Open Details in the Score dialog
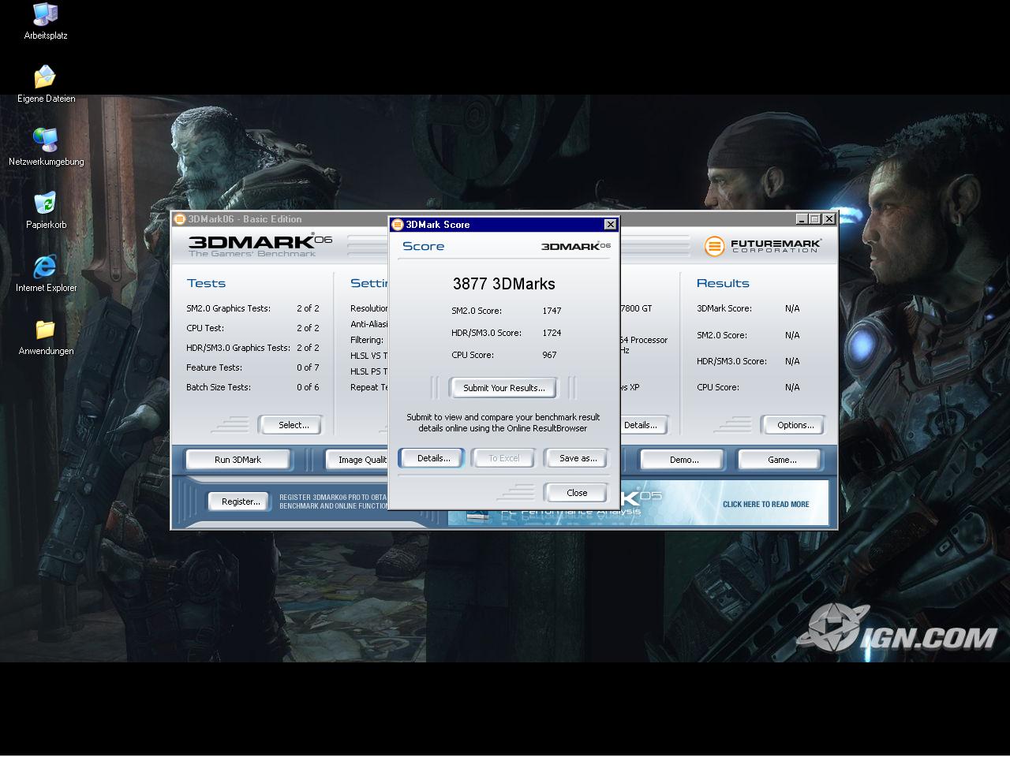Viewport: 1010px width, 757px height. tap(433, 458)
